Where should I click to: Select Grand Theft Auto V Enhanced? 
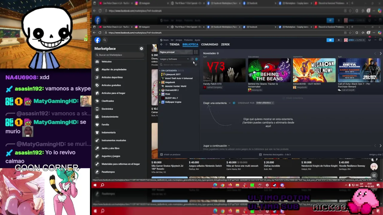[x=179, y=78]
